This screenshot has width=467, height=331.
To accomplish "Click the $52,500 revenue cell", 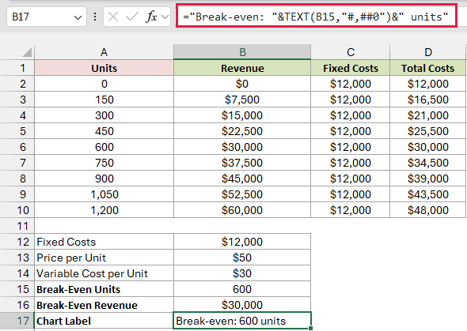I will point(242,194).
